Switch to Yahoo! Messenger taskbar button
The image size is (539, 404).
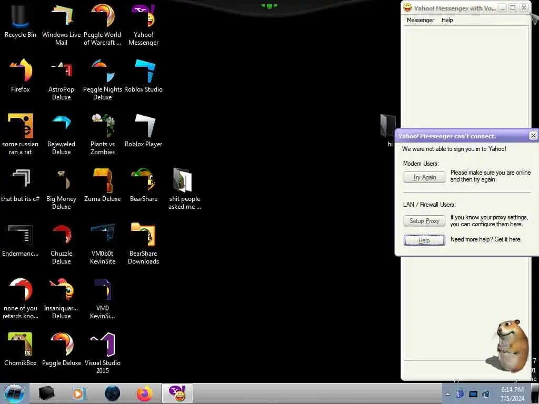[x=177, y=393]
